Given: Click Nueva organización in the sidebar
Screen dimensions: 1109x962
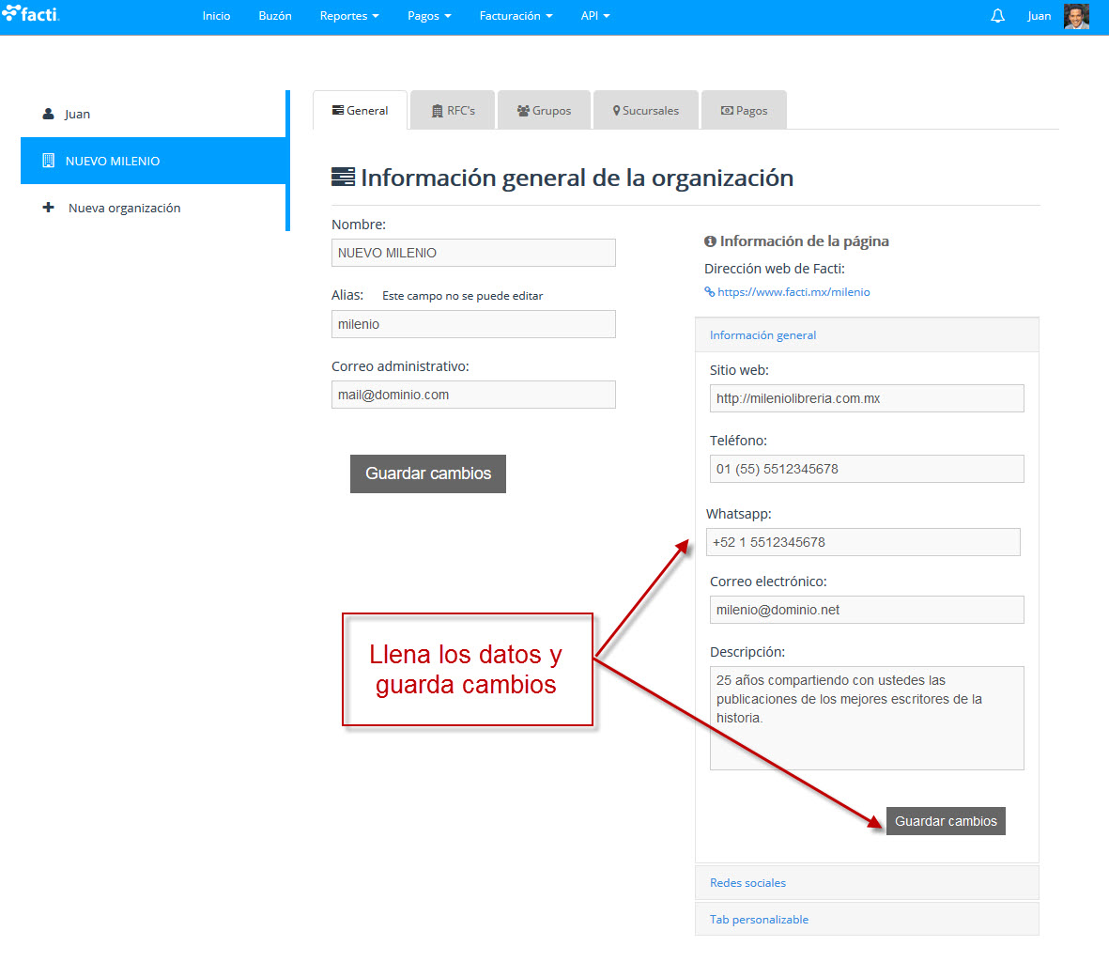Looking at the screenshot, I should click(x=153, y=208).
